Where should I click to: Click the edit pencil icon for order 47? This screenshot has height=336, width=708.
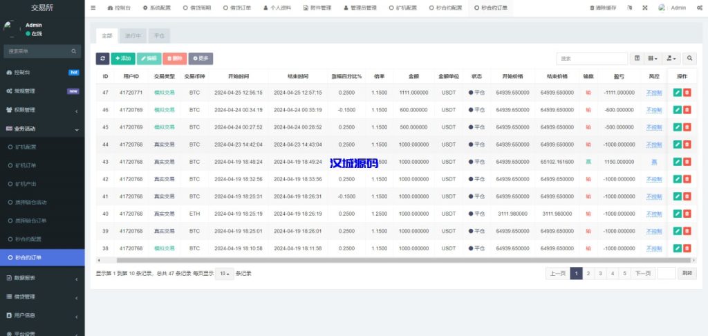click(x=677, y=92)
